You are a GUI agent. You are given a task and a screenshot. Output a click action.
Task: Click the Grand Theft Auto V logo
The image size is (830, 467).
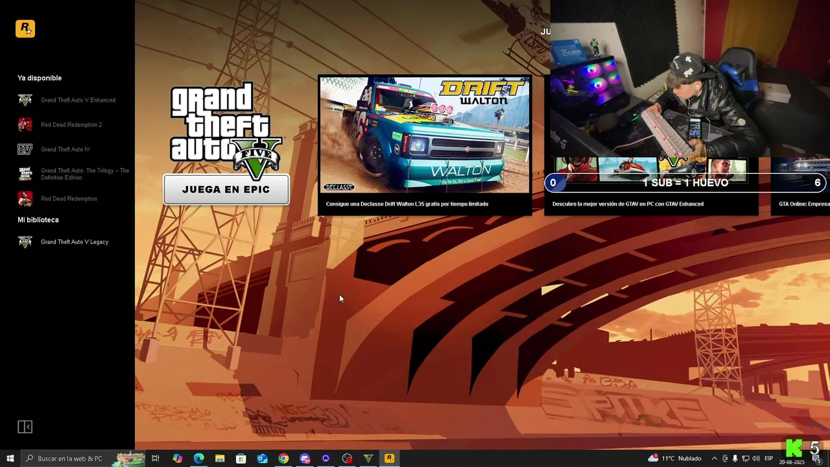[x=226, y=130]
